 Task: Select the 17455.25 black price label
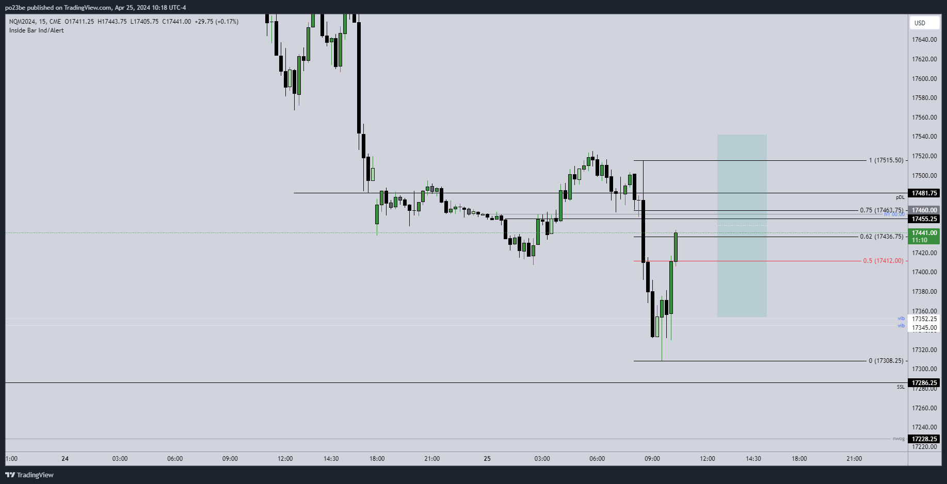pos(924,219)
